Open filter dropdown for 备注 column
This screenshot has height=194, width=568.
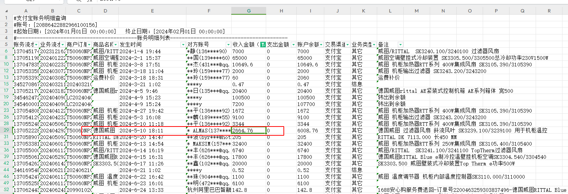400,45
